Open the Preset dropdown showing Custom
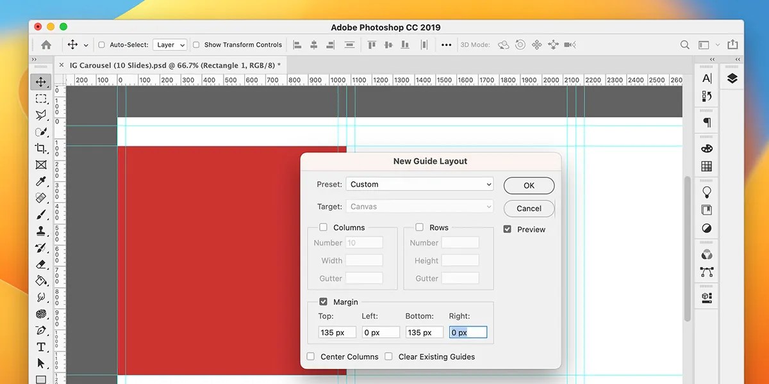Screen dimensions: 769x384 pyautogui.click(x=420, y=184)
